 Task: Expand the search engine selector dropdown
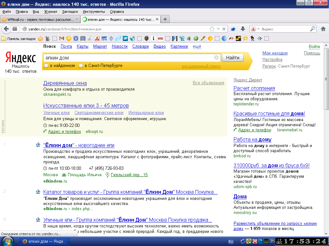[x=258, y=29]
